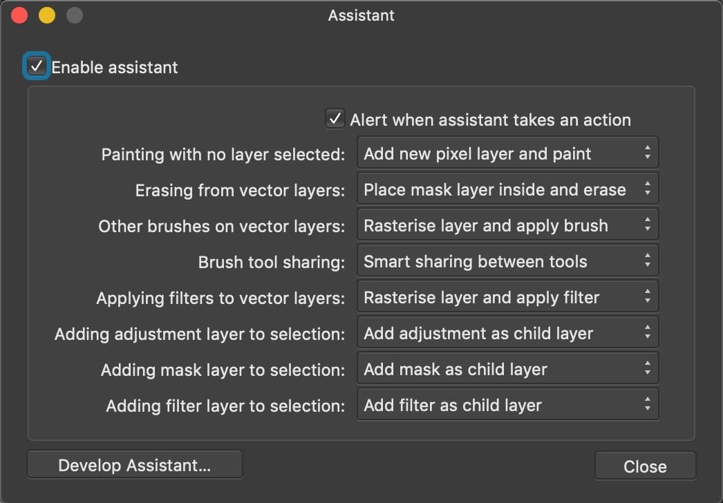723x503 pixels.
Task: Disable the Enable assistant checkbox
Action: pos(35,67)
